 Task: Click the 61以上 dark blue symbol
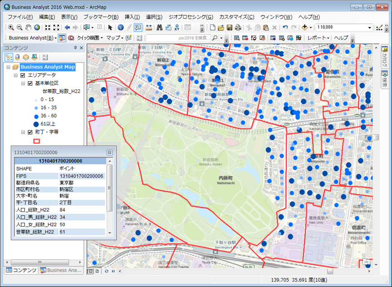coord(36,124)
